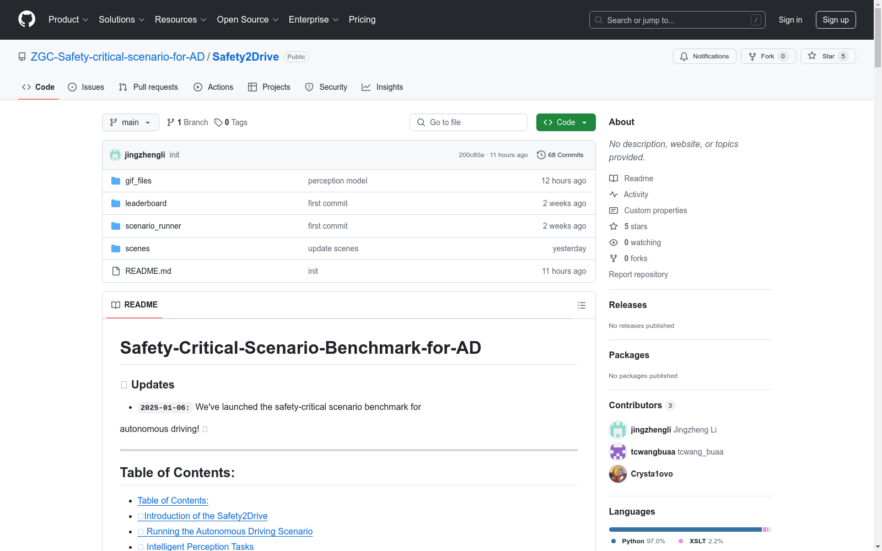882x551 pixels.
Task: Open the Introduction of the Safety2Drive link
Action: tap(203, 516)
